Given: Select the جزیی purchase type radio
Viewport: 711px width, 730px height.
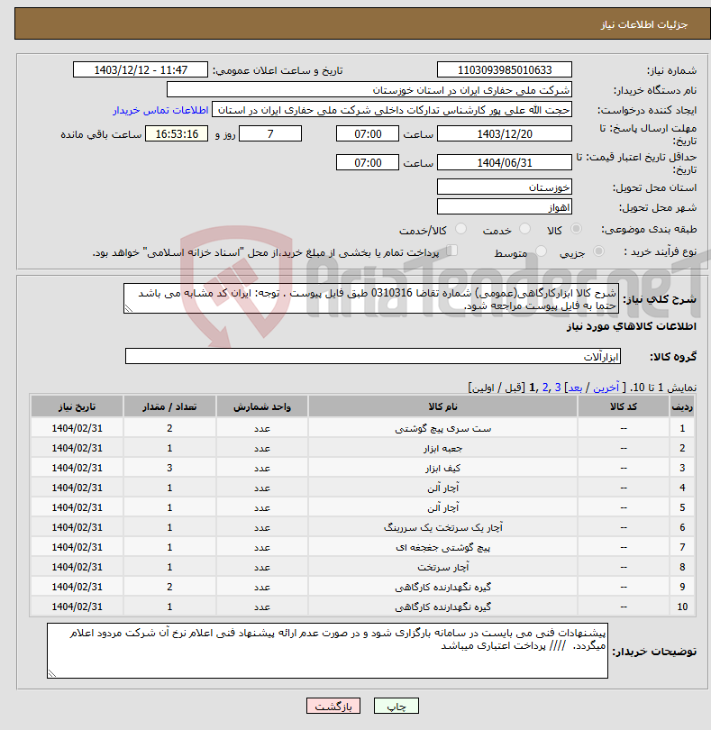Looking at the screenshot, I should (598, 251).
